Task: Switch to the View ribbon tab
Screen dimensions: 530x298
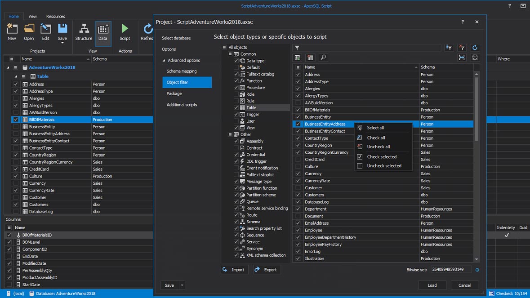Action: [x=32, y=16]
